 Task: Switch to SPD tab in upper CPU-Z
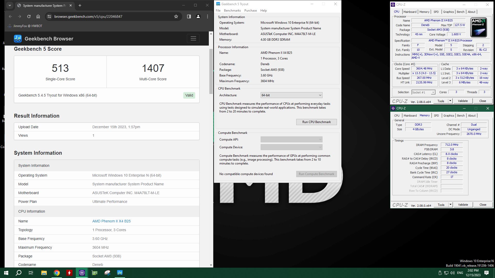(x=436, y=12)
